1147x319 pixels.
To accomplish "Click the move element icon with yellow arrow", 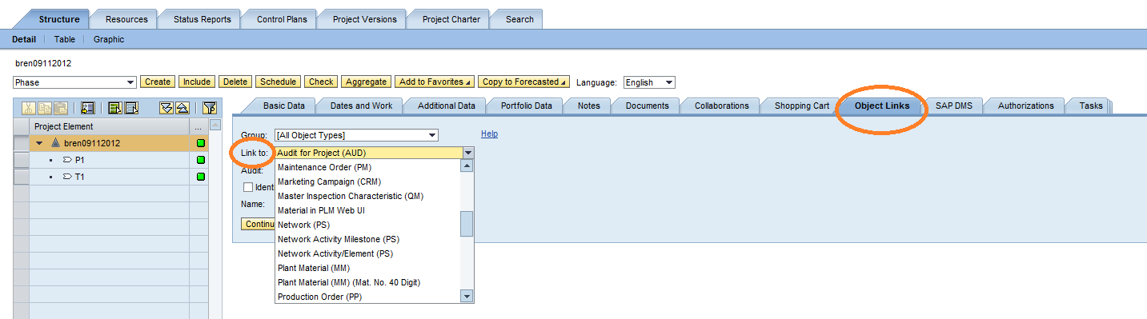I will coord(87,108).
